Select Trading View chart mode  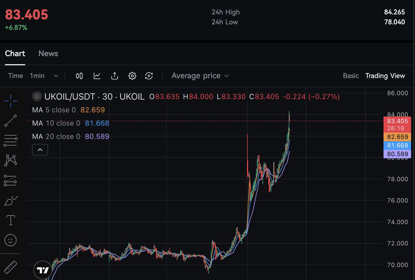[385, 76]
